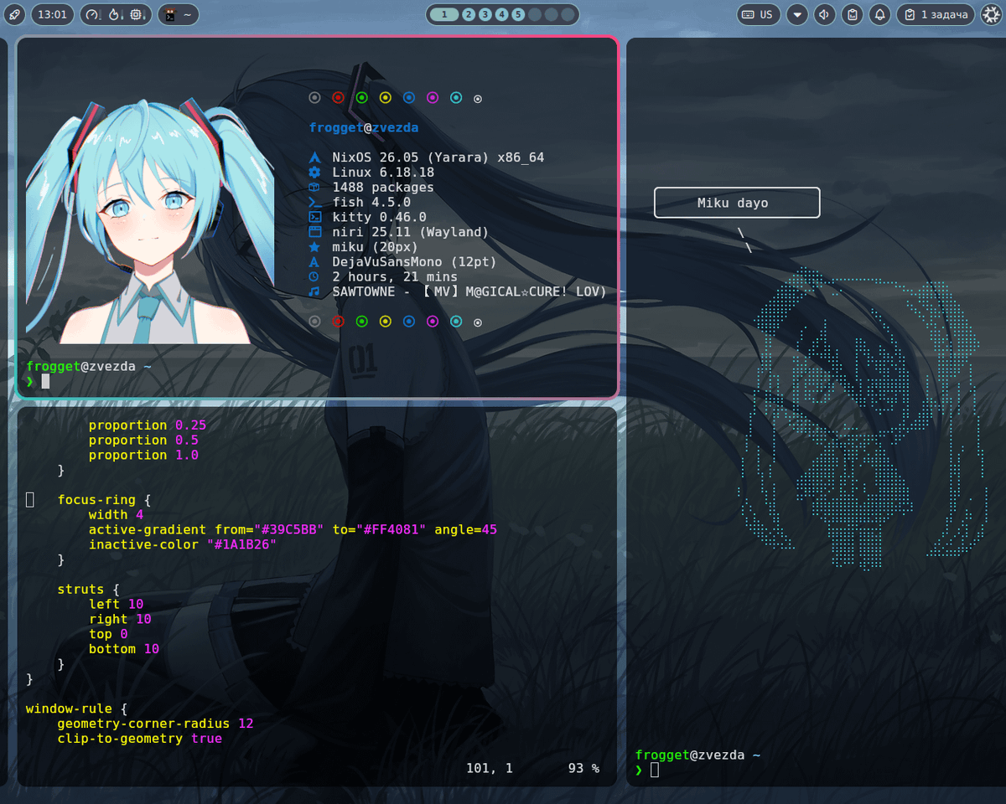Click the shell prompt icon beside fish 4.5.0
1006x804 pixels.
pos(315,203)
